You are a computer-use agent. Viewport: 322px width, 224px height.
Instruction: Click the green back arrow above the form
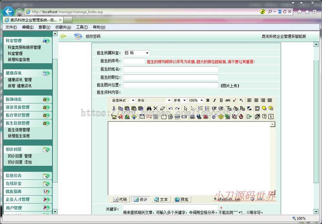[63, 36]
